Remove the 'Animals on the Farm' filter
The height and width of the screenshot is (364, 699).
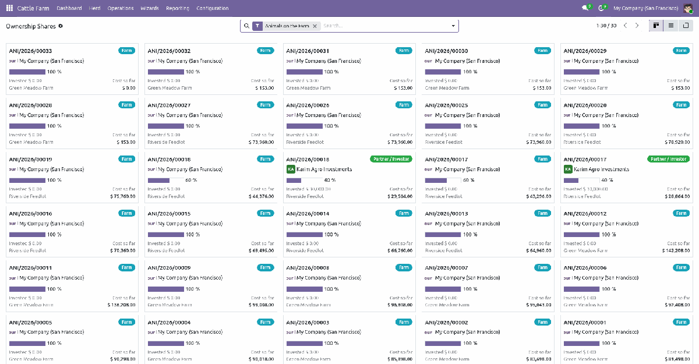315,26
